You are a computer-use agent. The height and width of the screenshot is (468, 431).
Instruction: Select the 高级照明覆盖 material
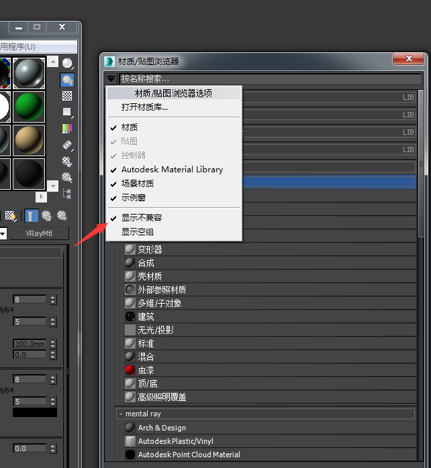[x=270, y=397]
